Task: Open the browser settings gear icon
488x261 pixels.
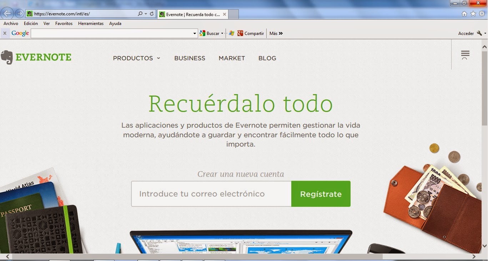Action: (x=482, y=14)
